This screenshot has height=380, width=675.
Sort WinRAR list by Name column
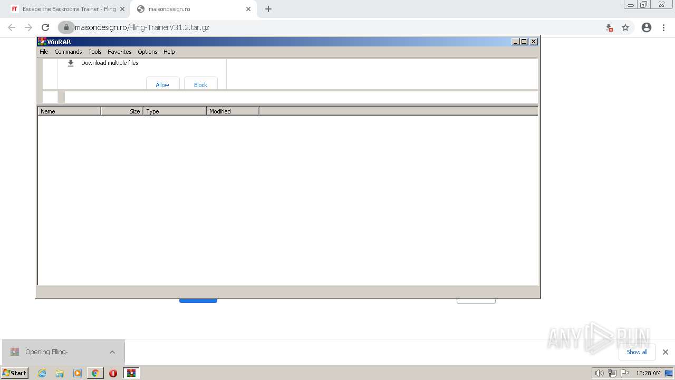69,111
